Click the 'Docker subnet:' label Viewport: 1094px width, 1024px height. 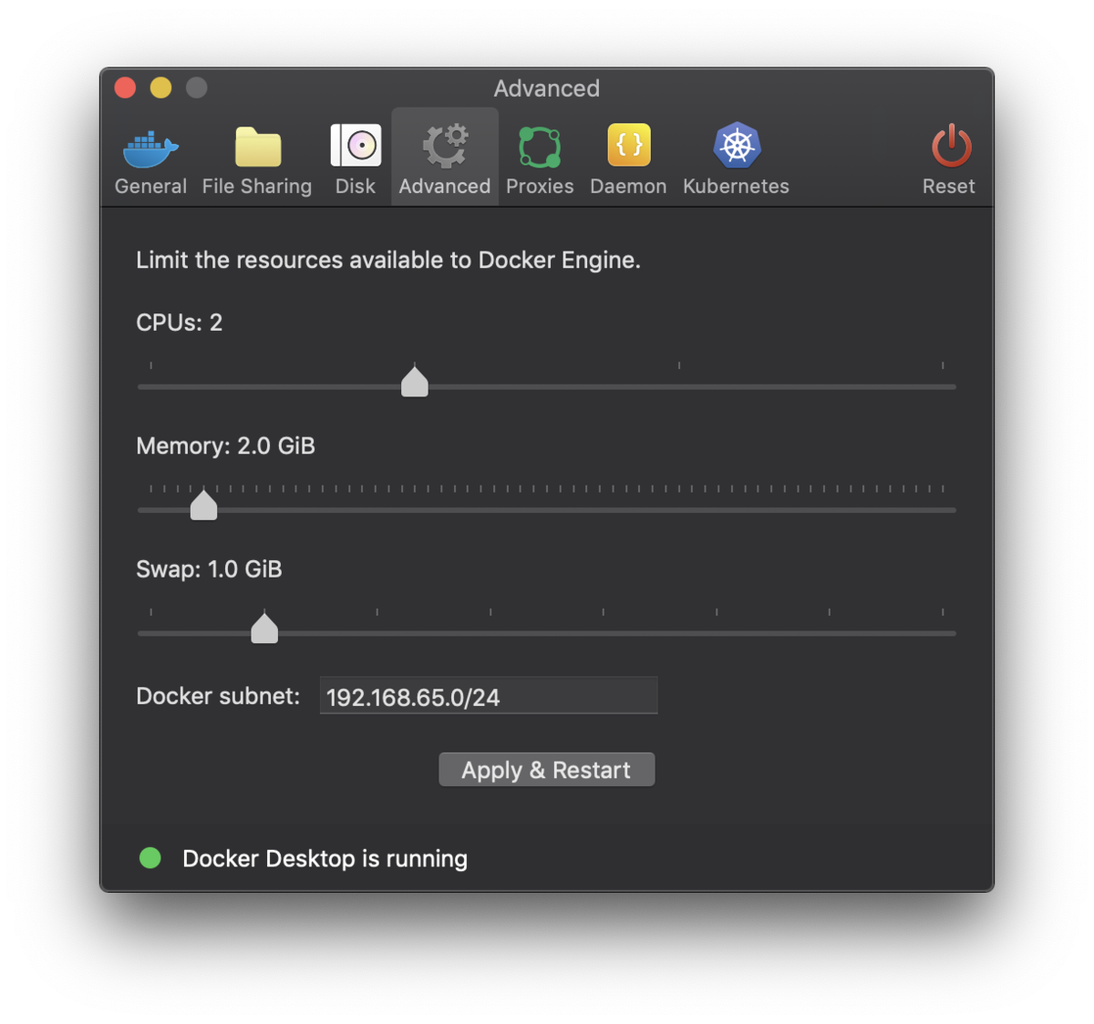pos(218,696)
